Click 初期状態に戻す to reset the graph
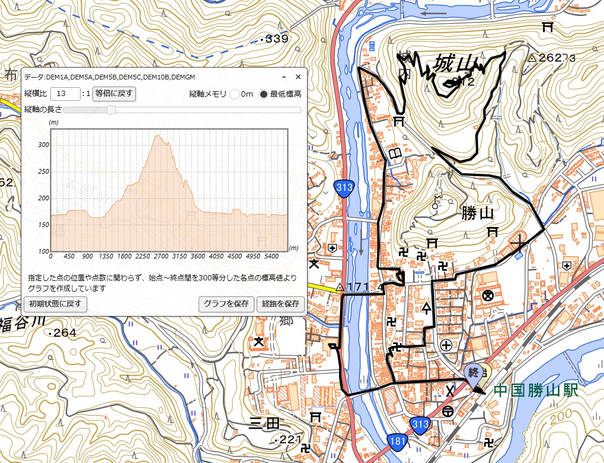This screenshot has height=463, width=604. 55,304
